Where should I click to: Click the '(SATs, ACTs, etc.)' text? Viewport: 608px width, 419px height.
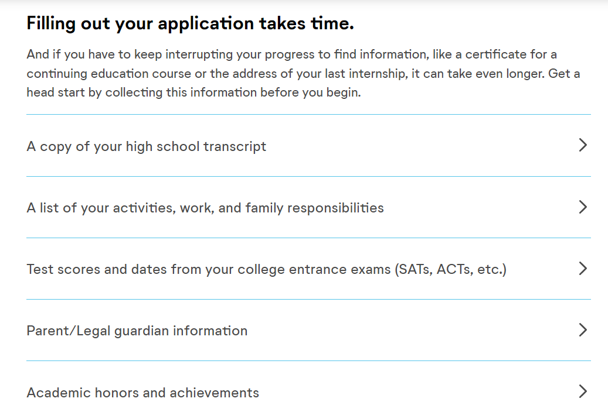tap(450, 269)
